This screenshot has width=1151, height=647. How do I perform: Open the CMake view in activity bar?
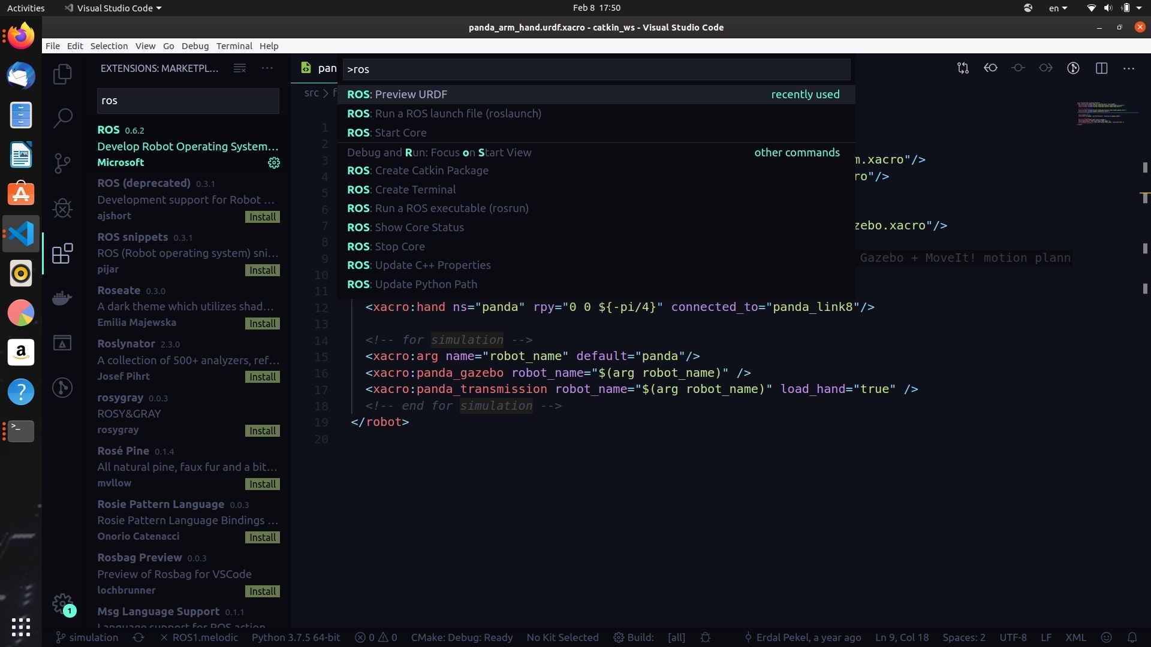(x=62, y=343)
